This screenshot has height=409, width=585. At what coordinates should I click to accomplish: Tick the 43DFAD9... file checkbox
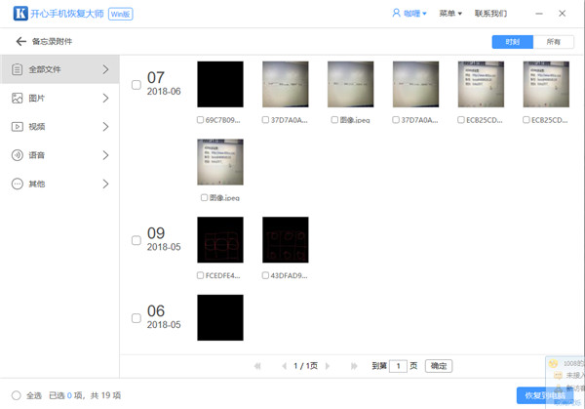[265, 275]
